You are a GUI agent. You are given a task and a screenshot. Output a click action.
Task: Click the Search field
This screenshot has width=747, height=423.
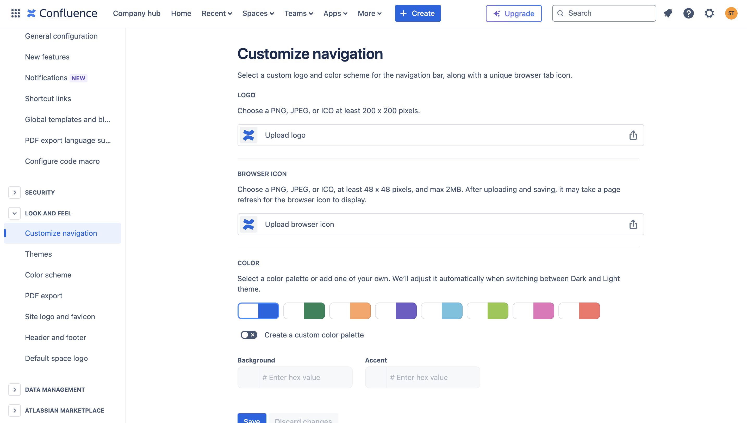(604, 13)
